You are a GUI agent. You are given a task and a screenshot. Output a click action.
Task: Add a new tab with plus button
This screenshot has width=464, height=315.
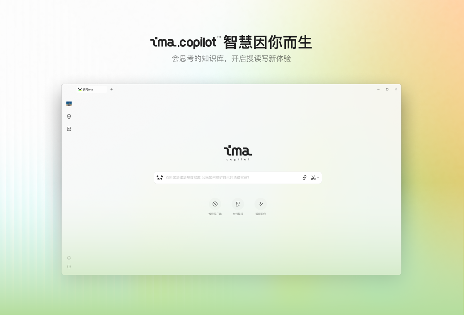point(111,90)
